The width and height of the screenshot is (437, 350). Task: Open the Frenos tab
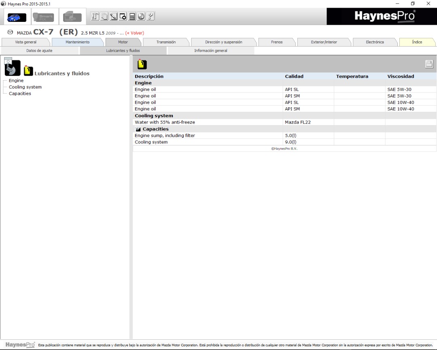[x=277, y=42]
